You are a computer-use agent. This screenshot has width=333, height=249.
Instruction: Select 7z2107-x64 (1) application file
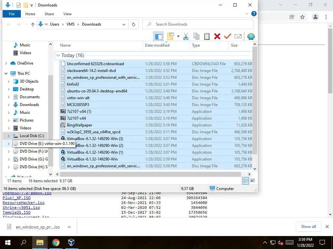pos(156,112)
